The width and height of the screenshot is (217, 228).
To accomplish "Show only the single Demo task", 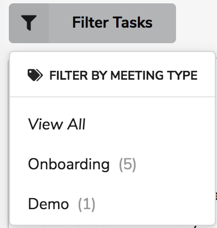I will [x=112, y=204].
